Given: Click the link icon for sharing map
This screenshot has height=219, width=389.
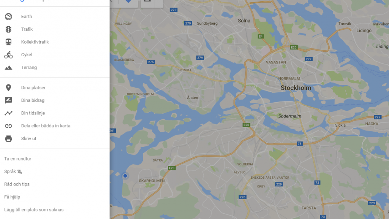Looking at the screenshot, I should pyautogui.click(x=8, y=126).
